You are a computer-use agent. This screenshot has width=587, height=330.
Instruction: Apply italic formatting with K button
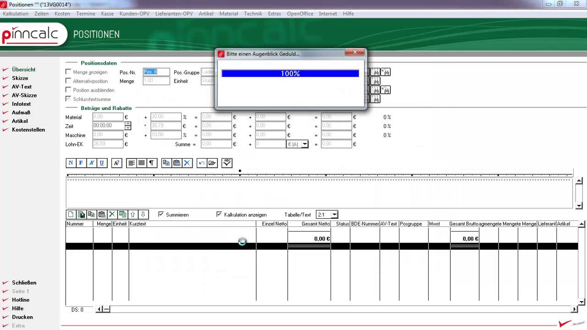point(91,163)
